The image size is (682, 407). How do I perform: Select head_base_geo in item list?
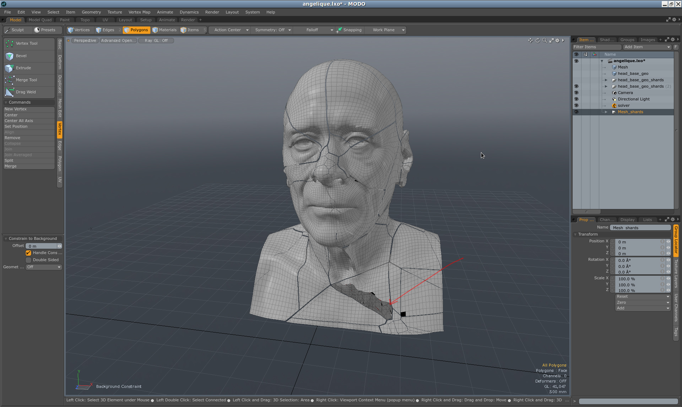633,74
